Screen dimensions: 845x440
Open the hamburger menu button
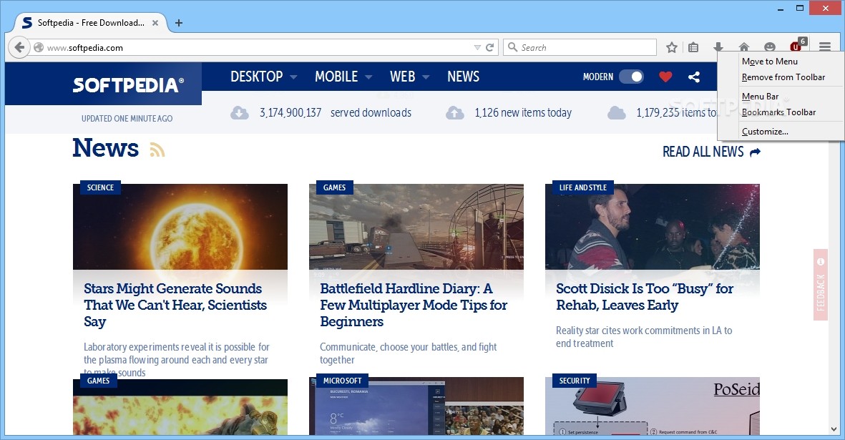pos(825,47)
